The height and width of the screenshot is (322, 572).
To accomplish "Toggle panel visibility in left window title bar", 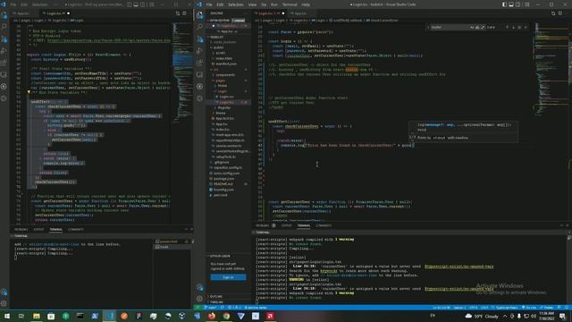I will click(x=136, y=4).
